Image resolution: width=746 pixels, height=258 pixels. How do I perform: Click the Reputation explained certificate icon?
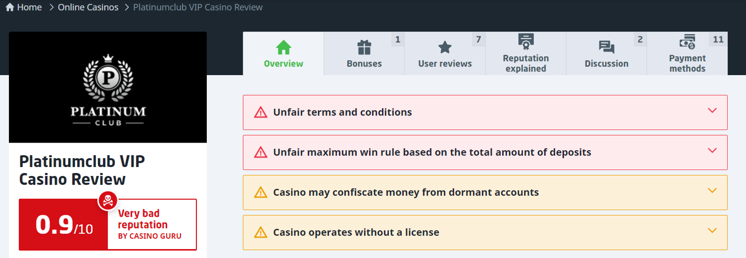tap(526, 41)
